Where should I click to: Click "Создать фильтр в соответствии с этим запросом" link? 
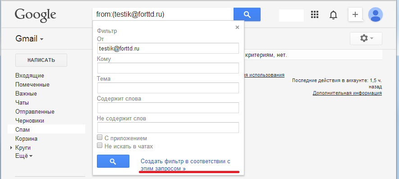(x=185, y=165)
